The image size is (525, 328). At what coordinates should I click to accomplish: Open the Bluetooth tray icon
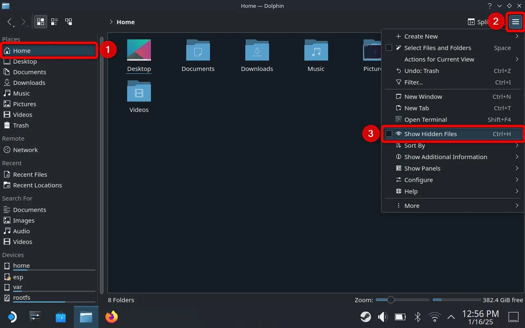coord(418,317)
